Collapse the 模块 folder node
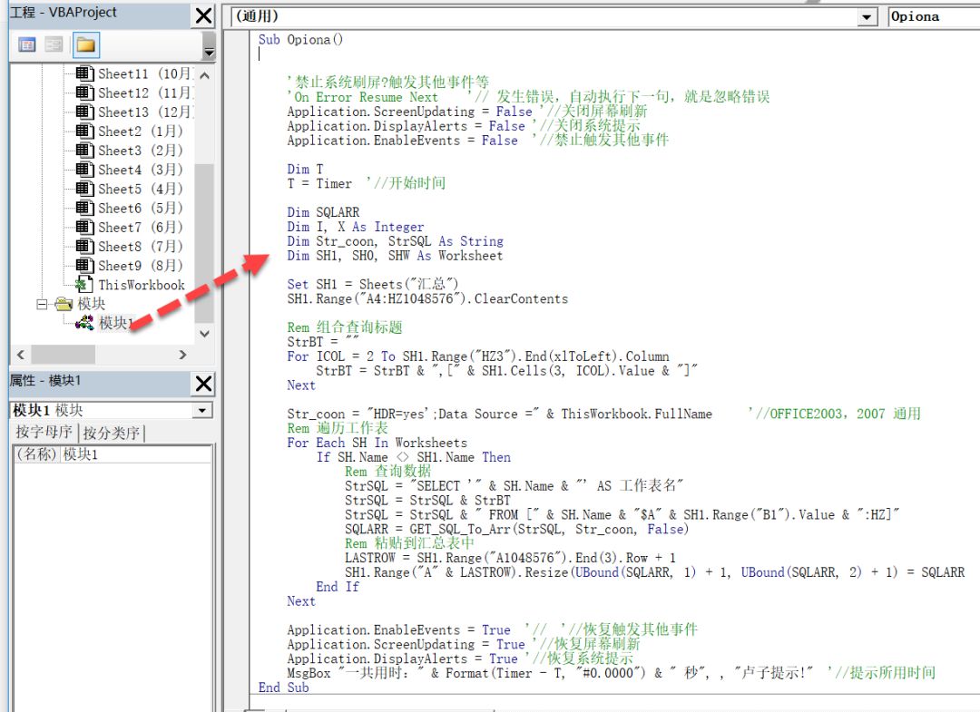The width and height of the screenshot is (980, 712). (x=42, y=304)
